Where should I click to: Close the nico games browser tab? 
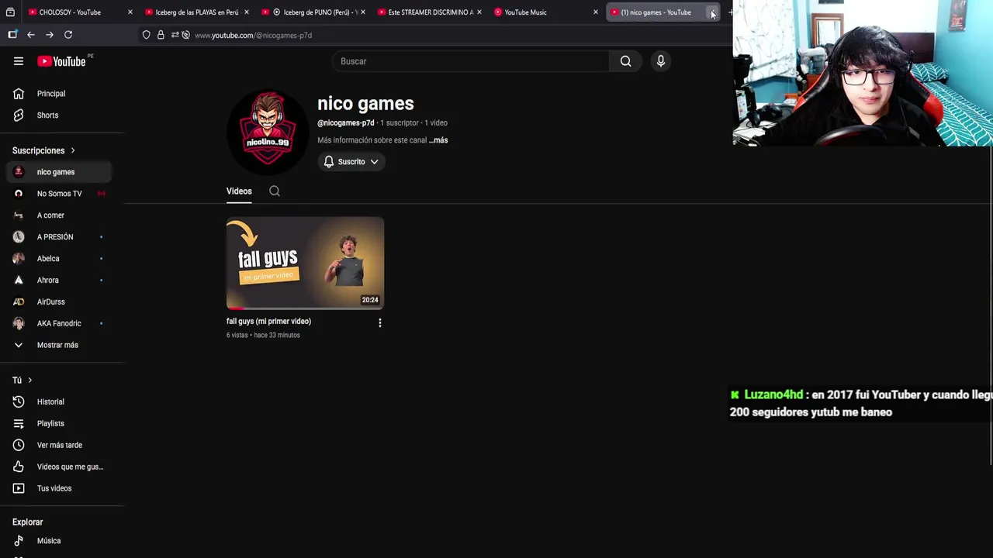712,12
